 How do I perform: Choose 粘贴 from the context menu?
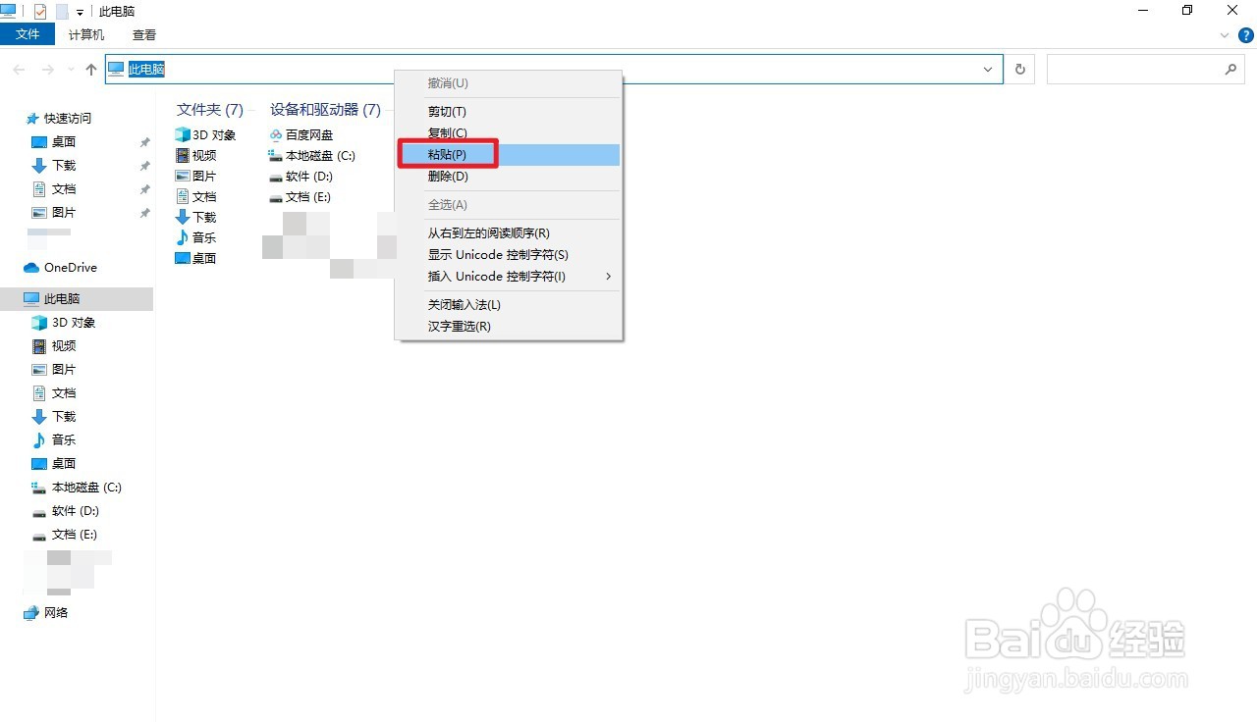pyautogui.click(x=447, y=154)
